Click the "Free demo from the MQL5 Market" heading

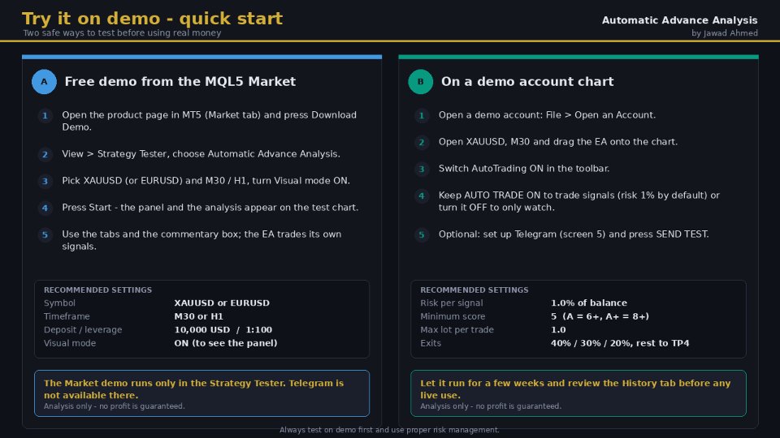[x=180, y=81]
